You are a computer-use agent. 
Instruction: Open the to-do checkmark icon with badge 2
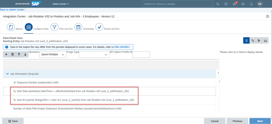tap(234, 4)
